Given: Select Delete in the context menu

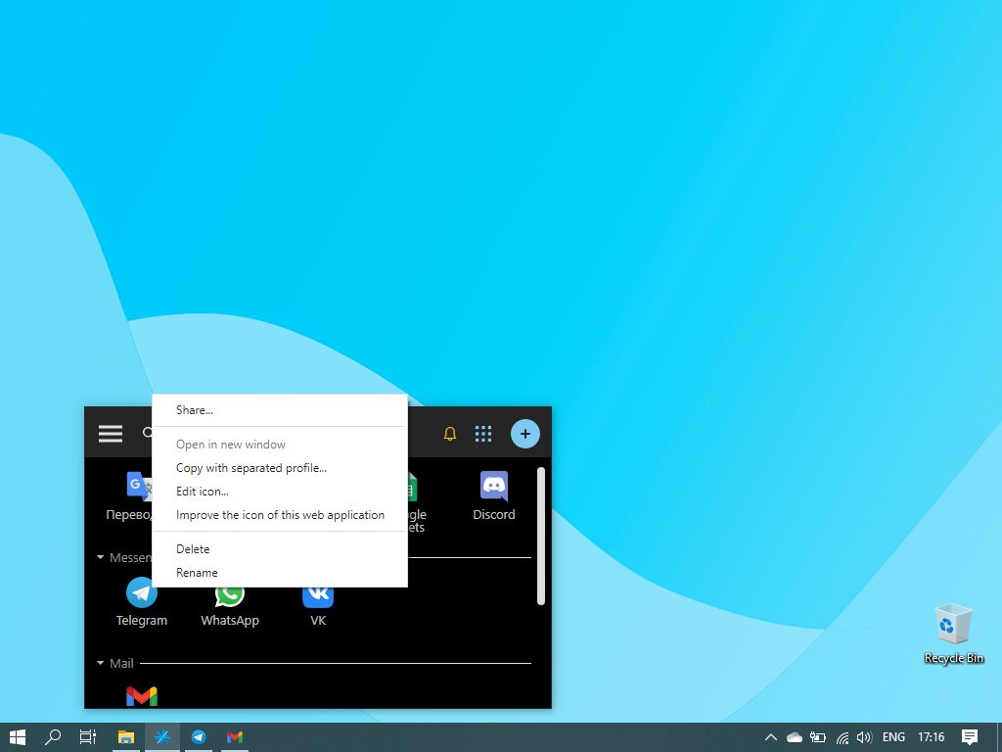Looking at the screenshot, I should (193, 548).
